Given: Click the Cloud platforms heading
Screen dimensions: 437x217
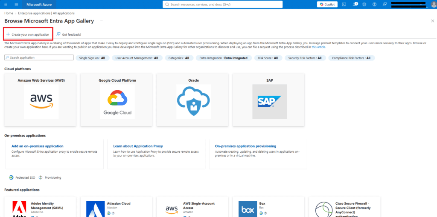Looking at the screenshot, I should coord(17,69).
